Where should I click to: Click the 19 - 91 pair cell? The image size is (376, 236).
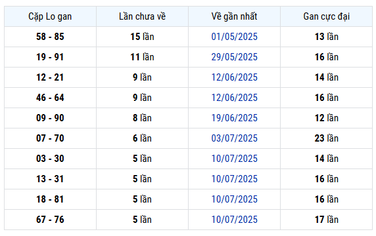pyautogui.click(x=50, y=57)
